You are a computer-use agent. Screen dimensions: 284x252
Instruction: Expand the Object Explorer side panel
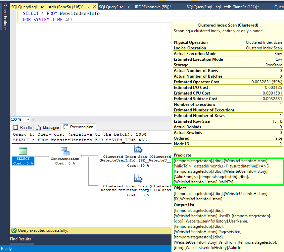[x=5, y=17]
